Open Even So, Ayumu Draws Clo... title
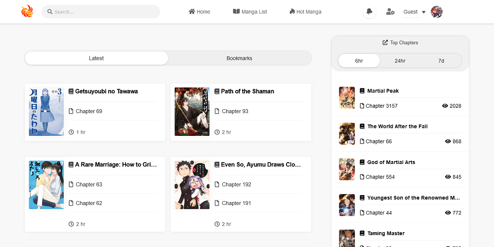The width and height of the screenshot is (494, 247). pyautogui.click(x=261, y=165)
